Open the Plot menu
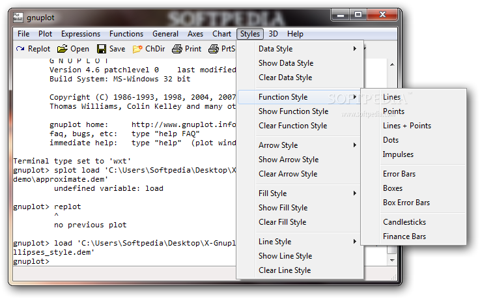480x299 pixels. click(46, 34)
